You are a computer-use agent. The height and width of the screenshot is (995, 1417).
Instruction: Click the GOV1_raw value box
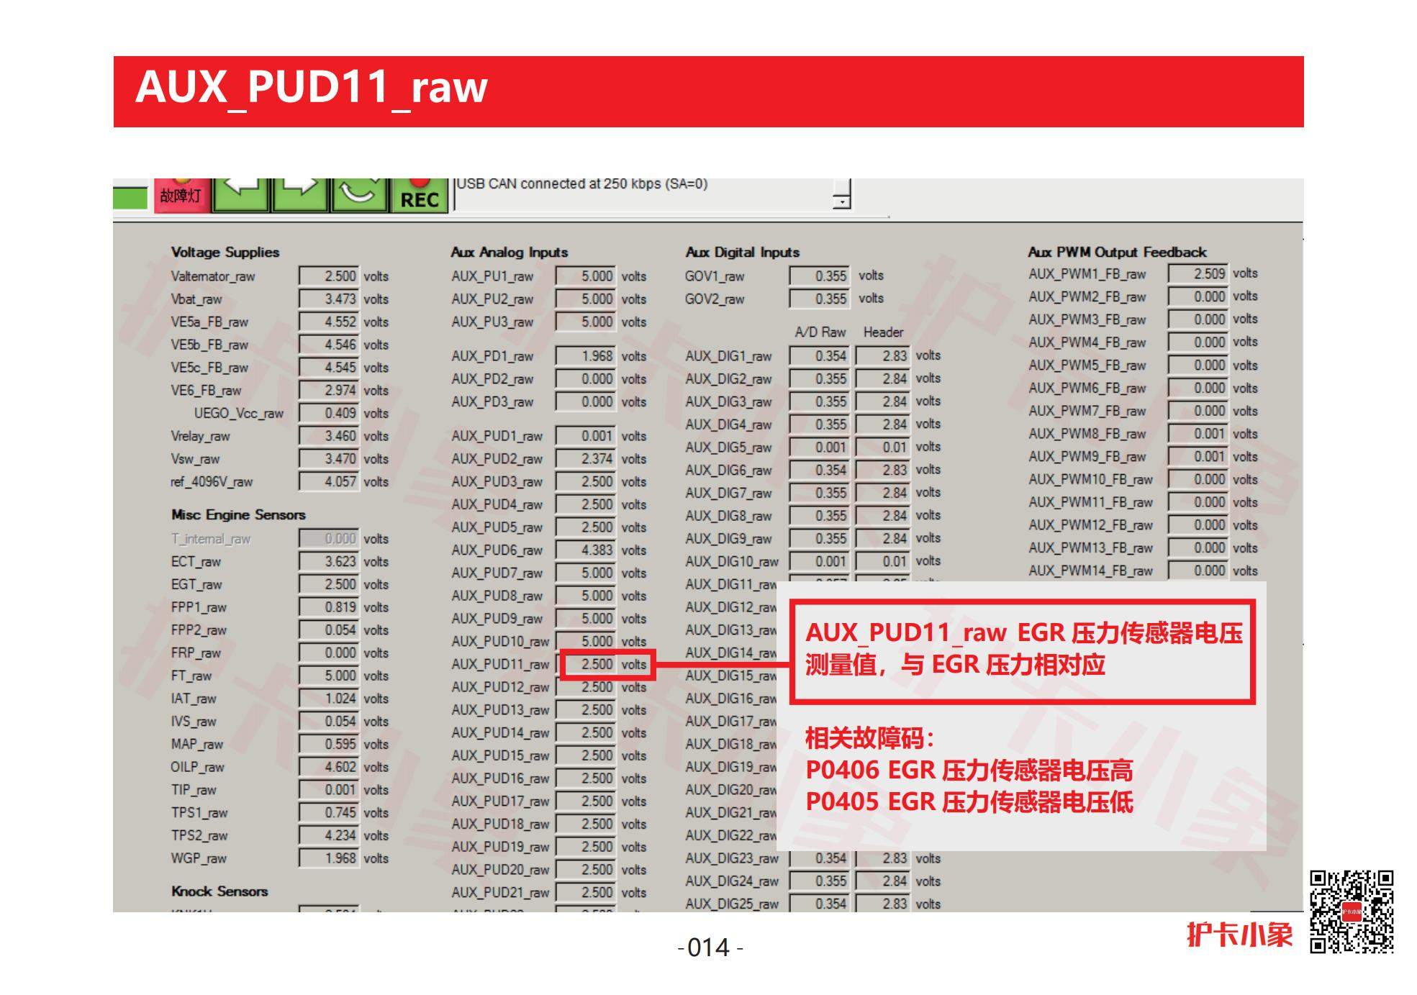click(820, 276)
